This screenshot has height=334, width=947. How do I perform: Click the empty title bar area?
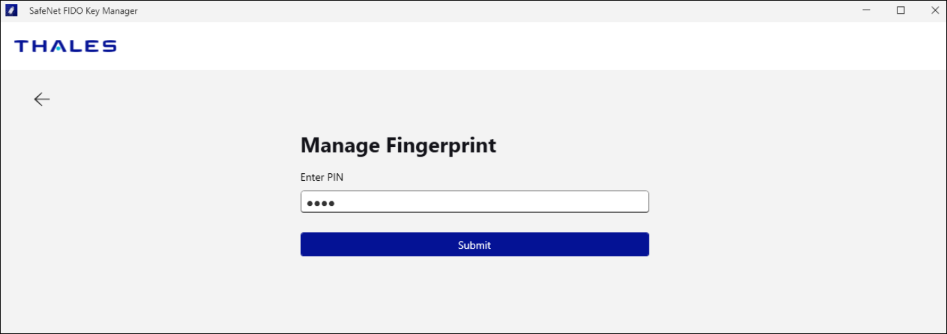click(482, 10)
